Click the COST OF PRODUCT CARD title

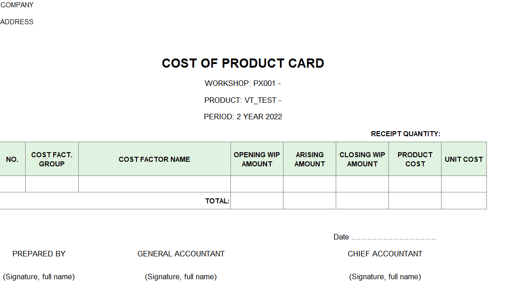(x=243, y=63)
